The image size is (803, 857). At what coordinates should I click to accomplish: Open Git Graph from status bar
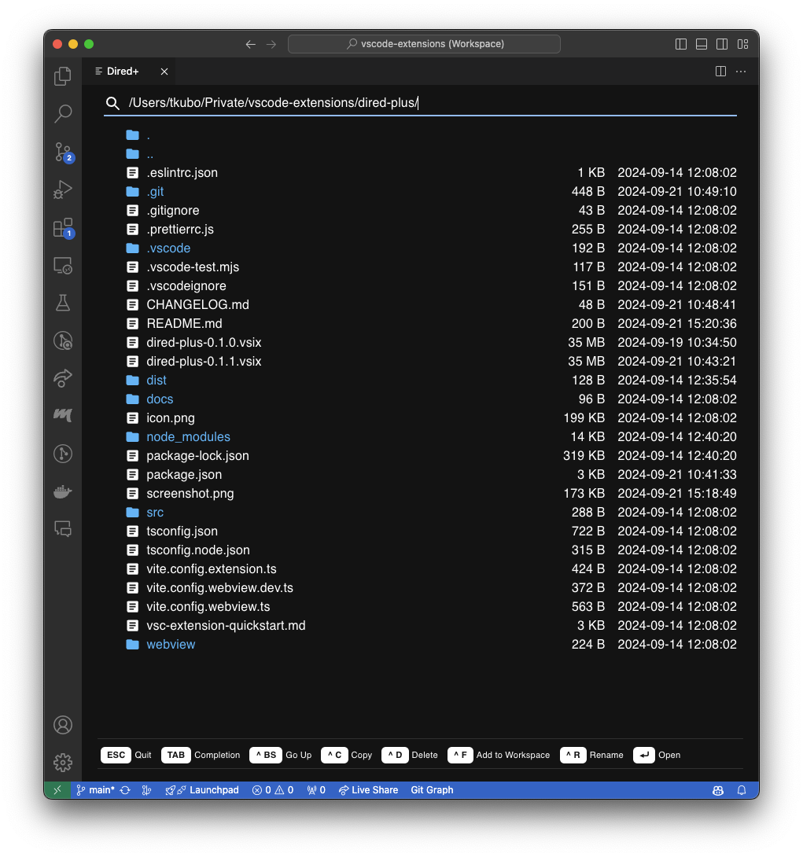(432, 789)
